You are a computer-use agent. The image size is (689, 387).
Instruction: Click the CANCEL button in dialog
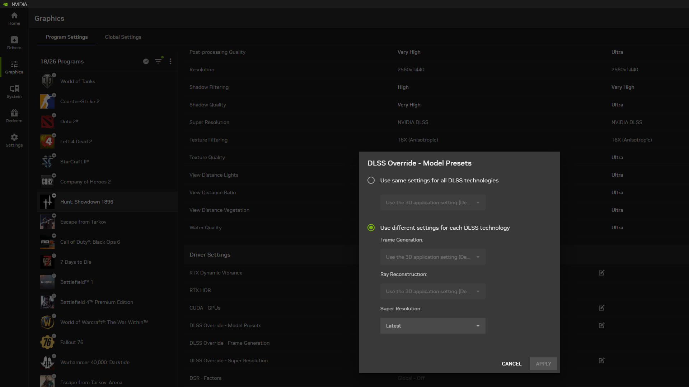(x=511, y=364)
